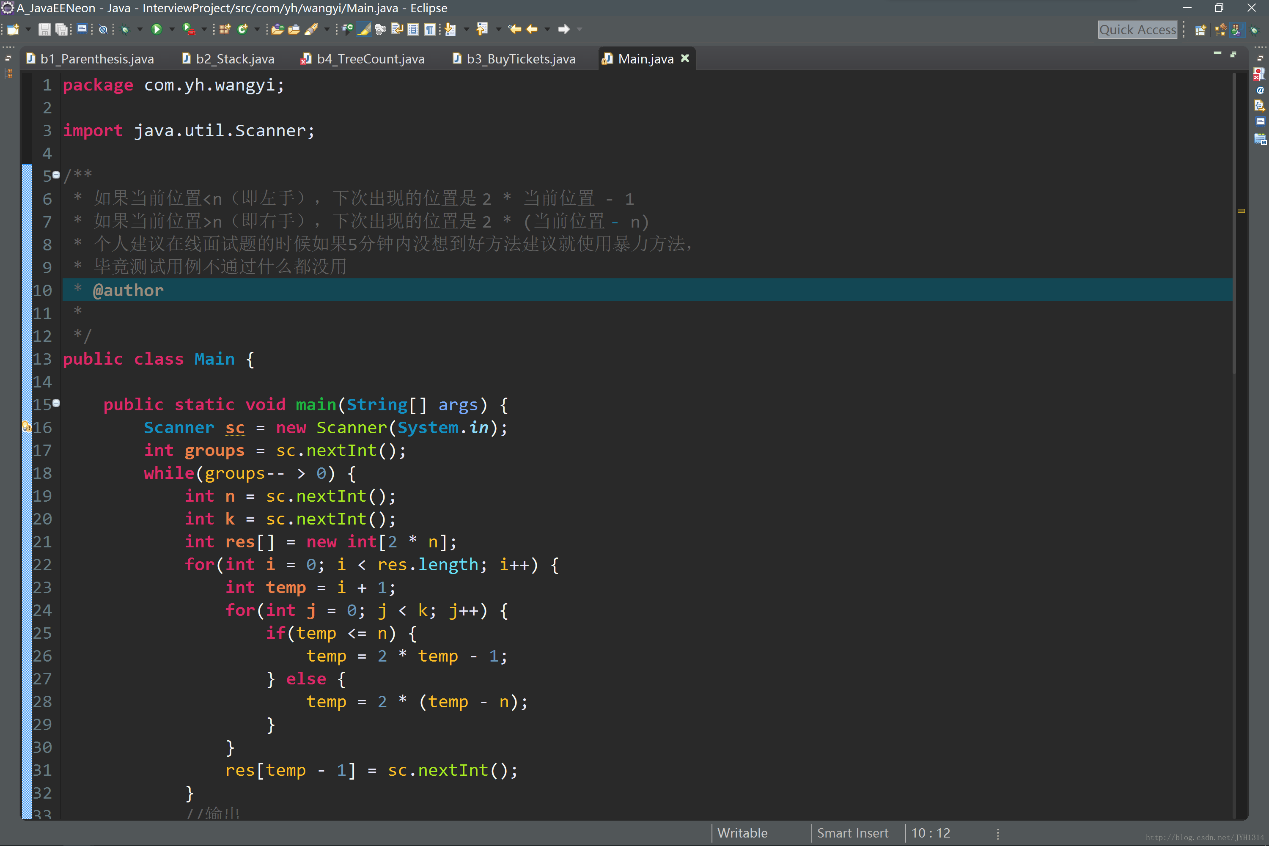
Task: Click the editor vertical scrollbar
Action: tap(1234, 224)
